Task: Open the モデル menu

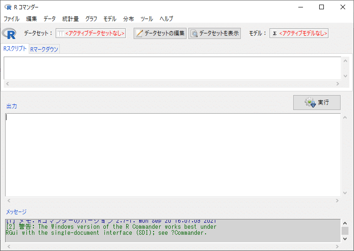Action: click(109, 19)
